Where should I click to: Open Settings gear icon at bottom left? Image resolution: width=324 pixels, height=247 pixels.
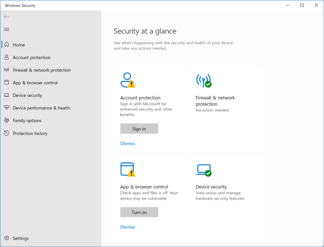pos(6,238)
